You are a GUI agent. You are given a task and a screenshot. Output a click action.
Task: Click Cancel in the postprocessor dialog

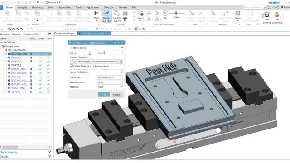(x=117, y=95)
